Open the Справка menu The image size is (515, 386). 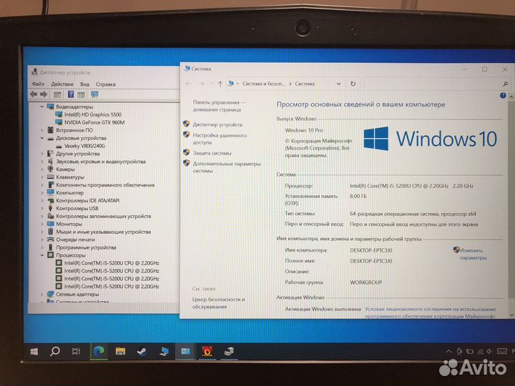tap(106, 84)
